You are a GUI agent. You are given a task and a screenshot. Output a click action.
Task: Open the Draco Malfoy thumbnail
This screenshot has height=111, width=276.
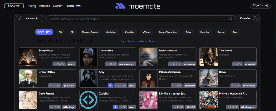click(28, 78)
